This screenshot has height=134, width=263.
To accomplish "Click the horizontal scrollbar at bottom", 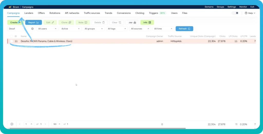I will 97,128.
